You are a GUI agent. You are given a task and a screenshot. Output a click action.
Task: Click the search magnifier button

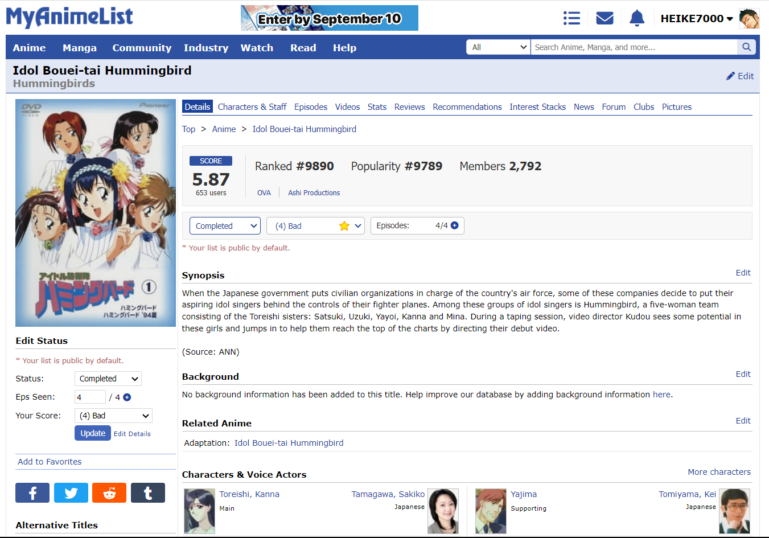point(746,47)
